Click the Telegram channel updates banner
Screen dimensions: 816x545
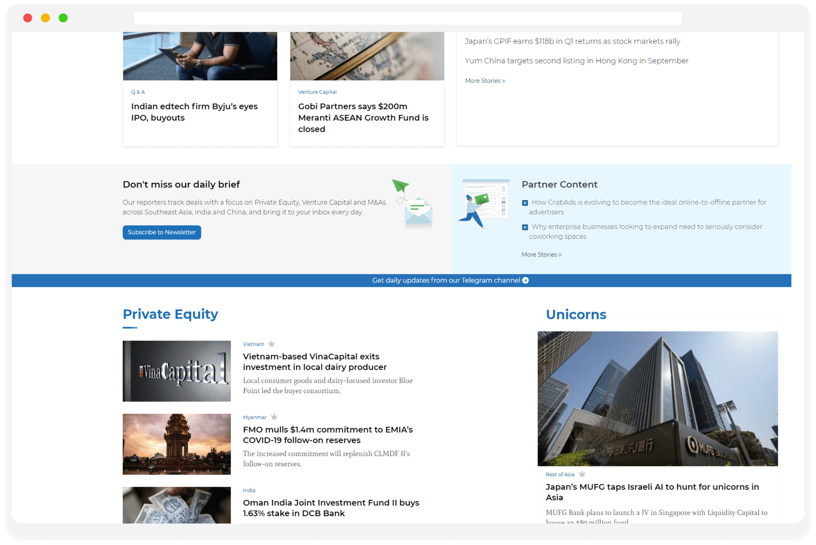click(401, 280)
